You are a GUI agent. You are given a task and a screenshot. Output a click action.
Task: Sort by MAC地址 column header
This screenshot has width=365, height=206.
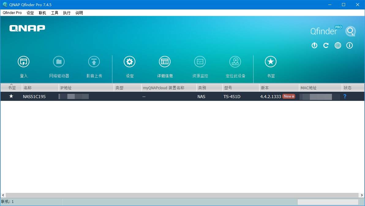321,88
